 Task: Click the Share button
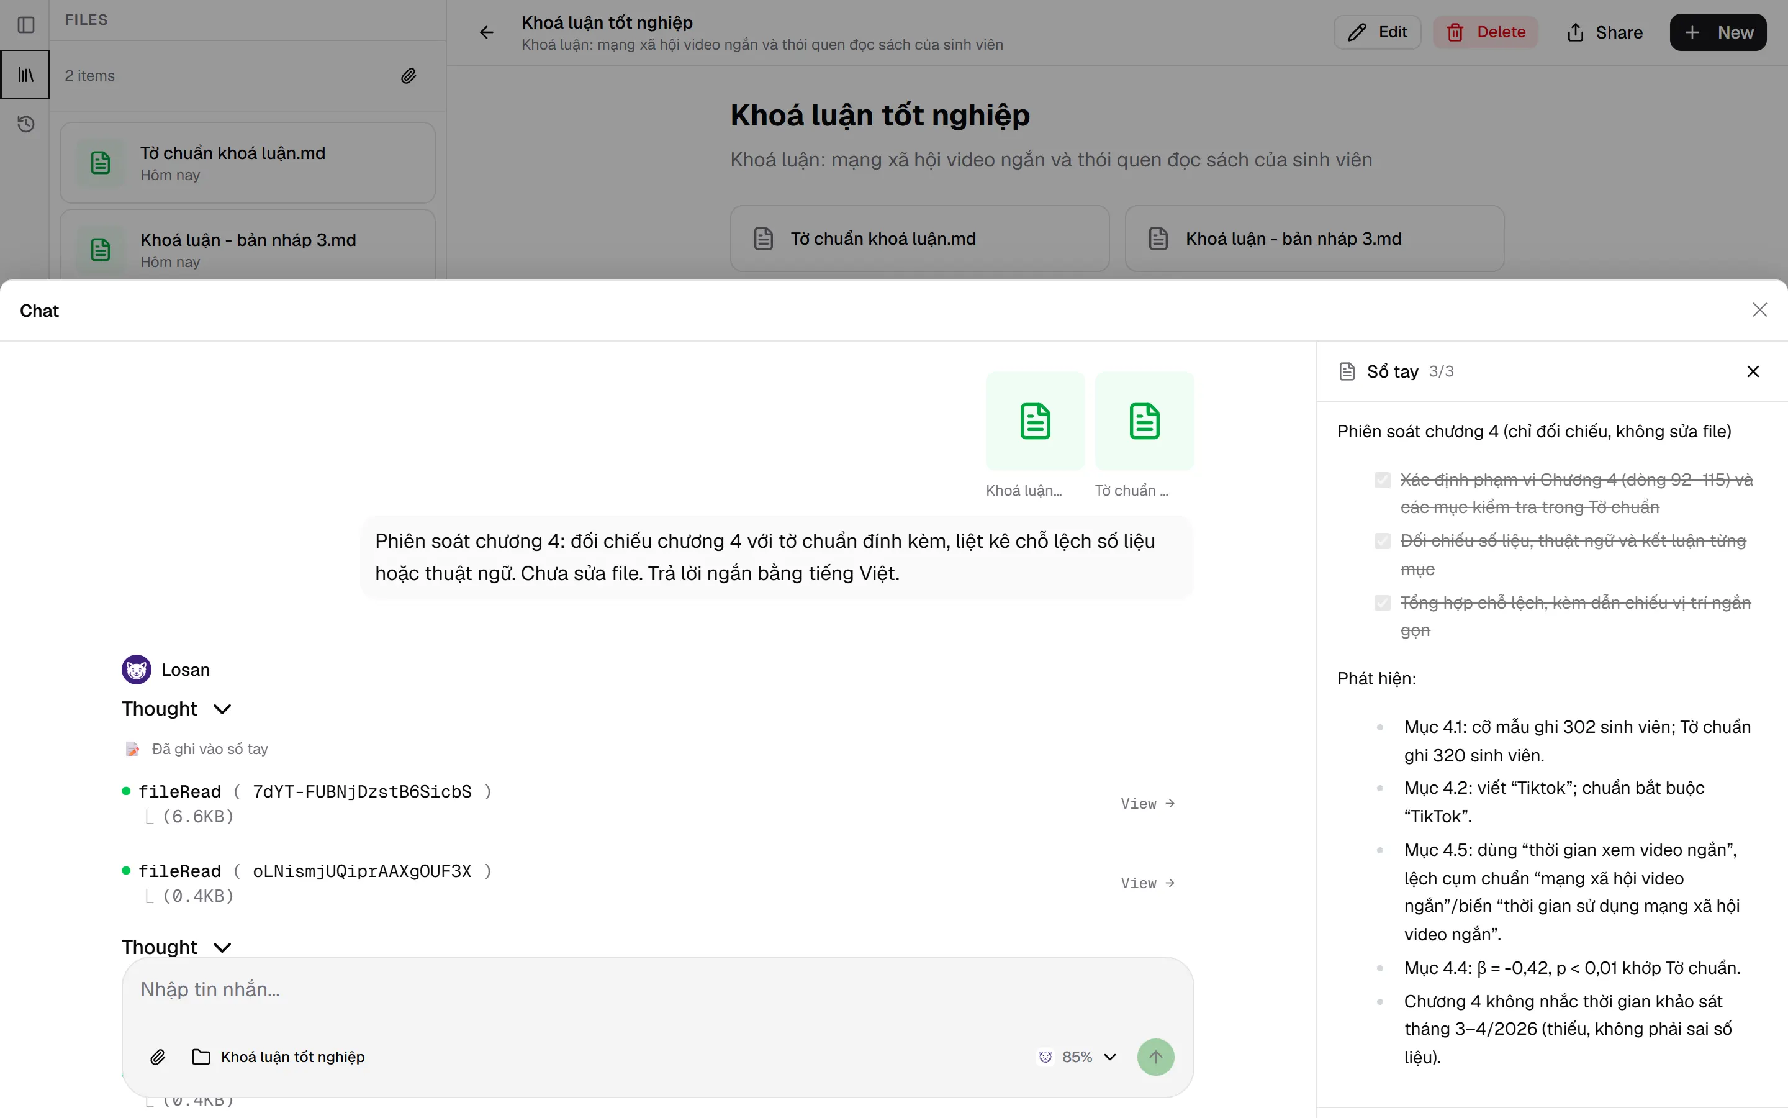click(1604, 32)
